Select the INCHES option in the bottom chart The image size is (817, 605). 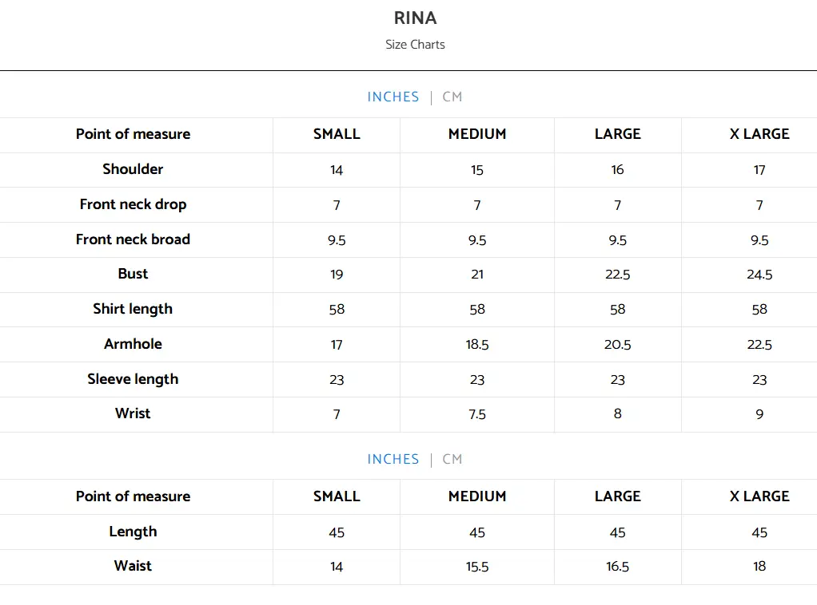point(393,459)
